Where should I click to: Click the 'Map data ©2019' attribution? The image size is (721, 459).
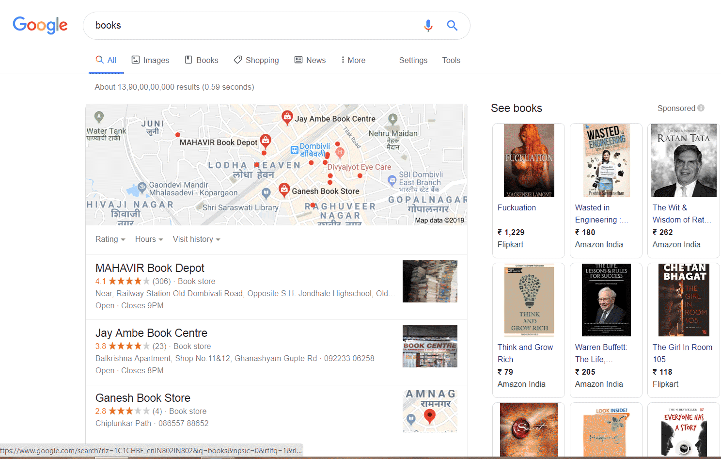(x=439, y=220)
